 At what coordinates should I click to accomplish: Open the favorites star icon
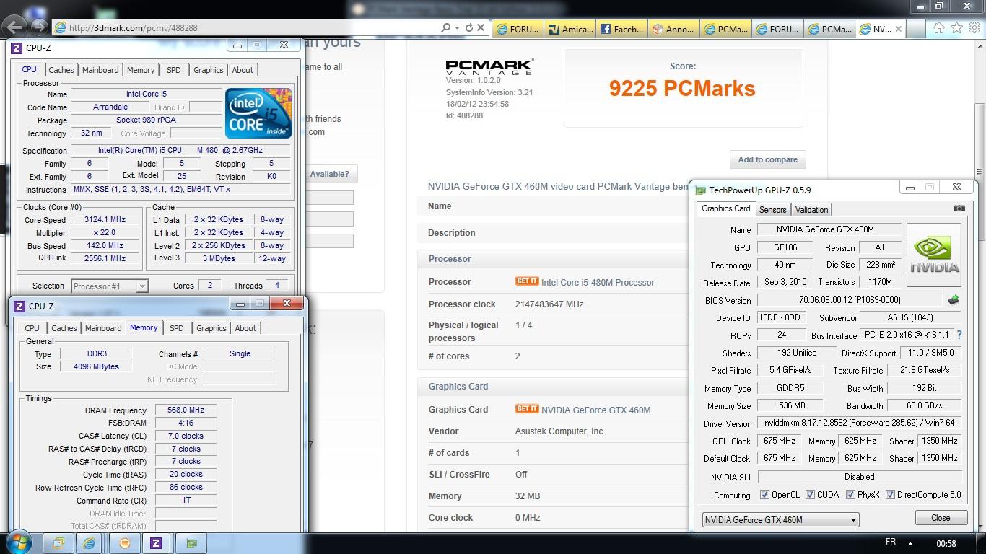coord(956,28)
